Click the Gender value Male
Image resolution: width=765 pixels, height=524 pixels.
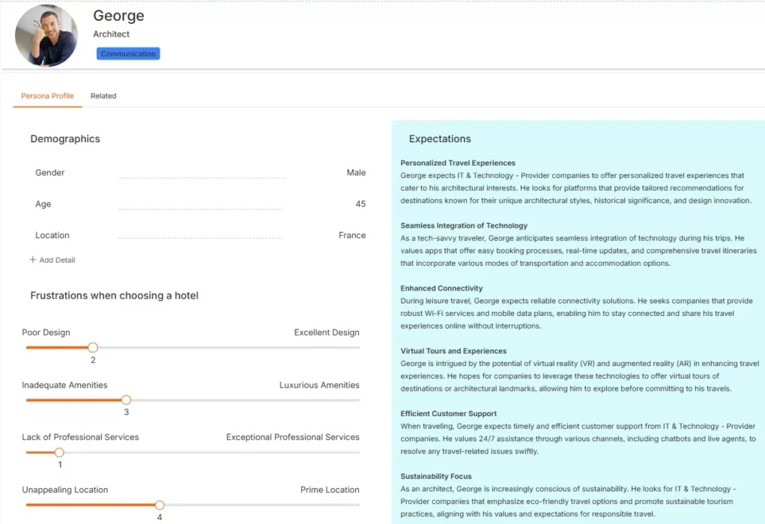356,173
